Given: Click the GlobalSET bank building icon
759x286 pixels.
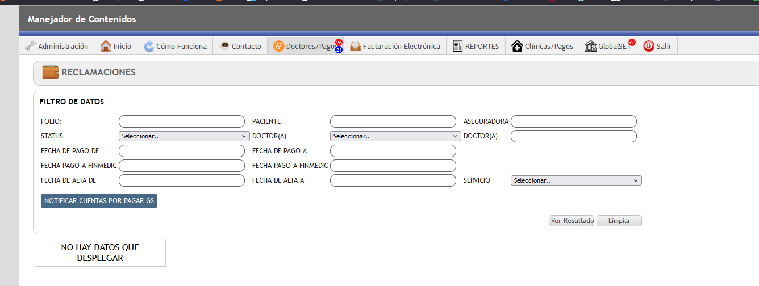Looking at the screenshot, I should pos(590,47).
